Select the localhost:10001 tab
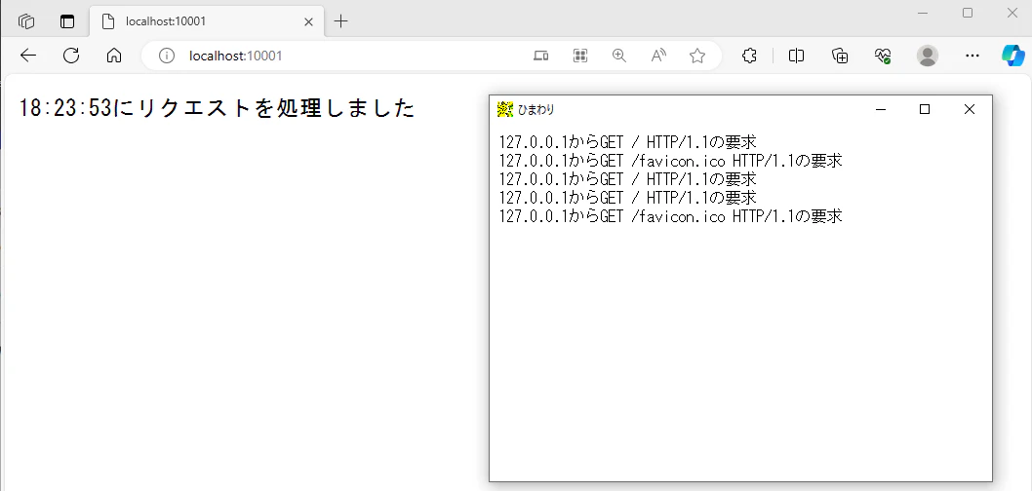Viewport: 1032px width, 491px height. [207, 21]
